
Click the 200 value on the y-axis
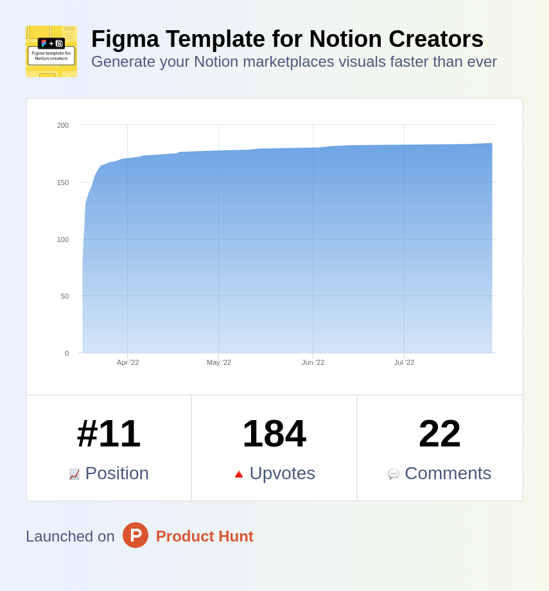coord(63,125)
